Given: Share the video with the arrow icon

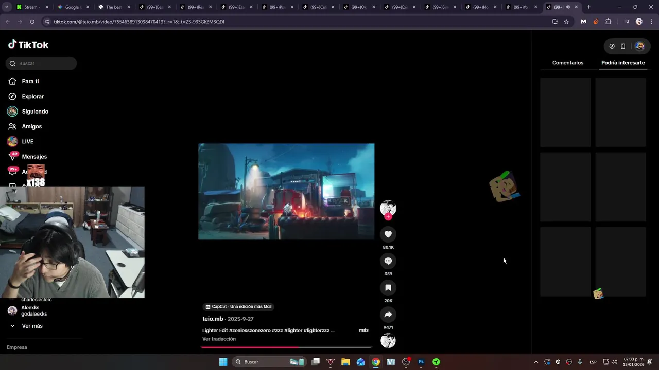Looking at the screenshot, I should pos(388,314).
